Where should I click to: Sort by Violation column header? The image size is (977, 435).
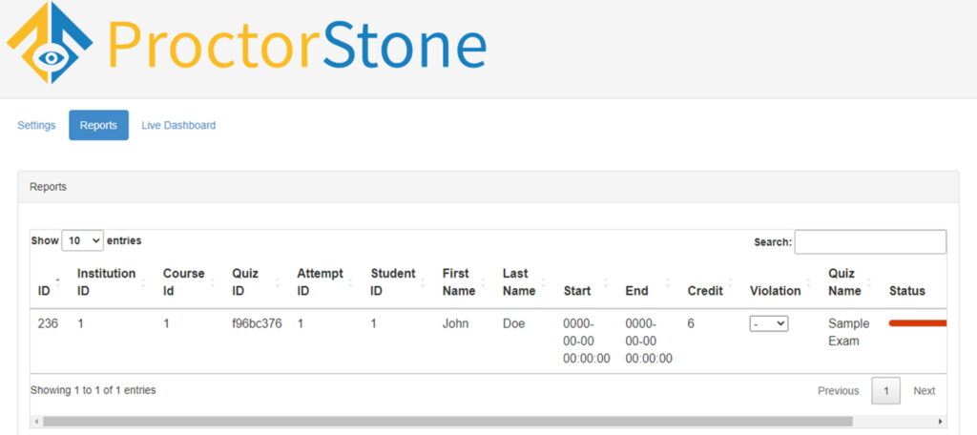point(775,290)
